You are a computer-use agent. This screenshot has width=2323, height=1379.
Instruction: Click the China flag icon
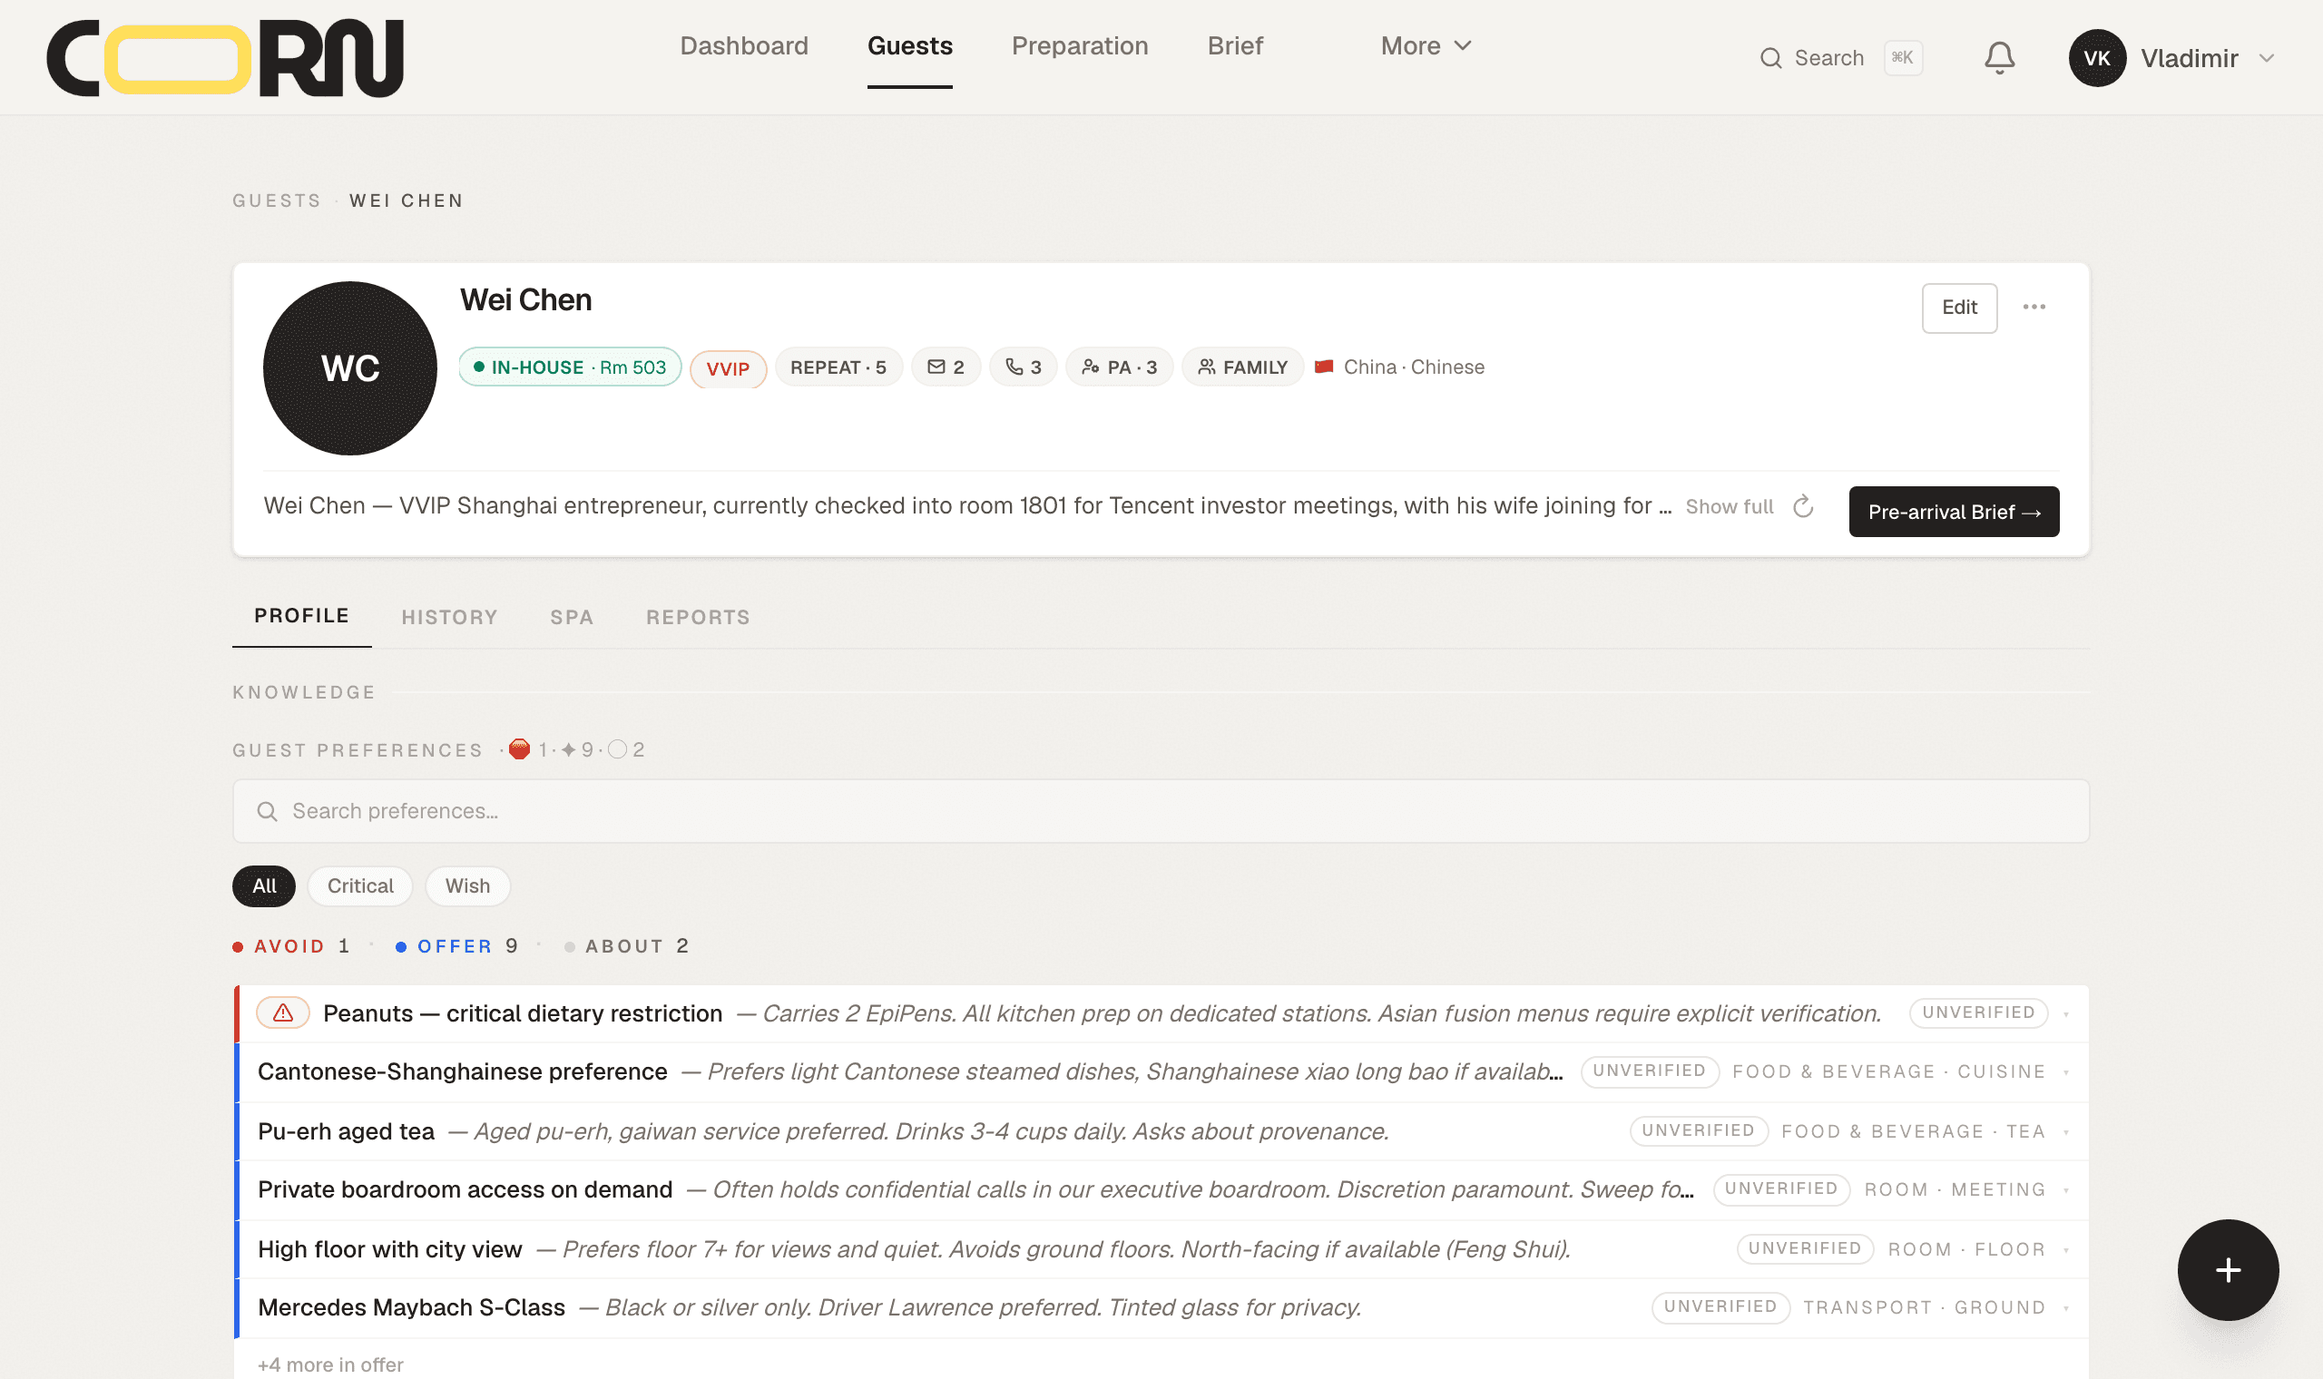coord(1323,367)
